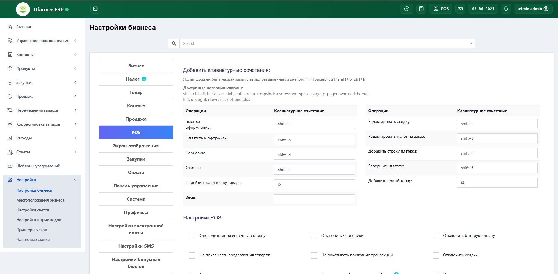Screen dimensions: 558x274
Task: Open POS button in top bar
Action: pyautogui.click(x=441, y=9)
